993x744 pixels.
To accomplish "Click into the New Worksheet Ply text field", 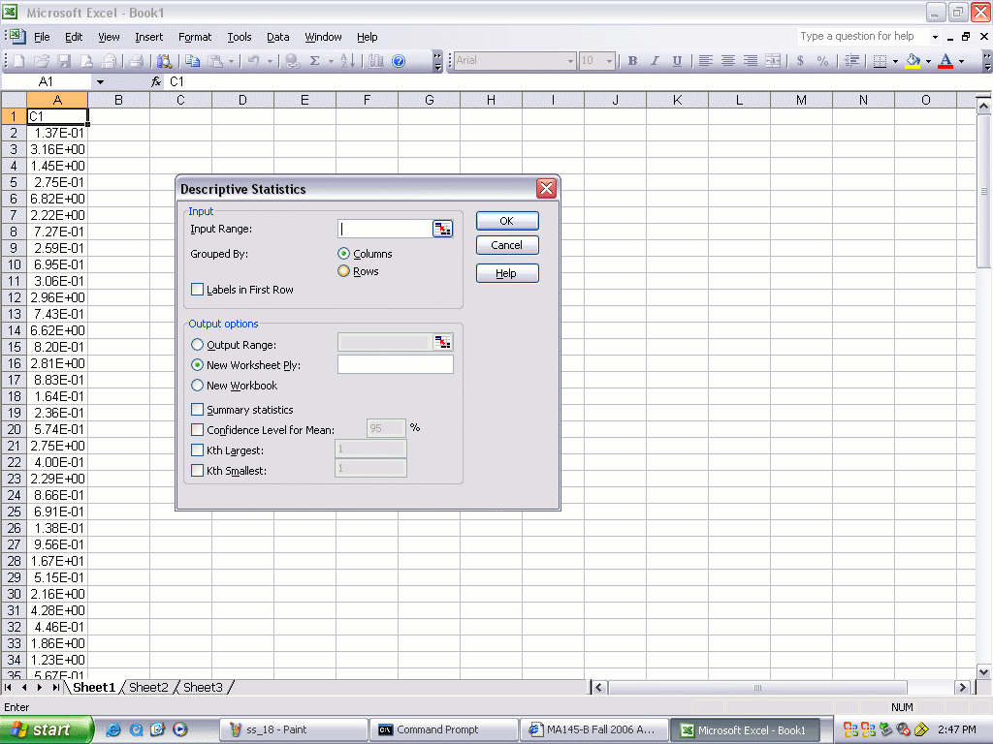I will [x=395, y=365].
